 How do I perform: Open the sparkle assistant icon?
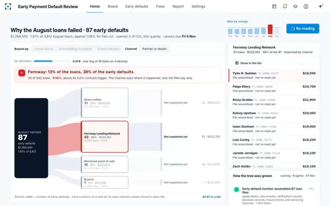[321, 6]
